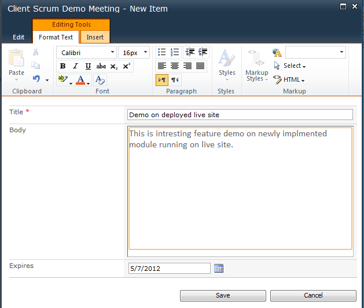Open the Select dropdown
Viewport: 364px width, 308px height.
(289, 66)
